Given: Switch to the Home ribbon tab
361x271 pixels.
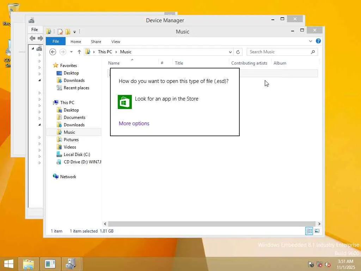Looking at the screenshot, I should click(x=76, y=42).
